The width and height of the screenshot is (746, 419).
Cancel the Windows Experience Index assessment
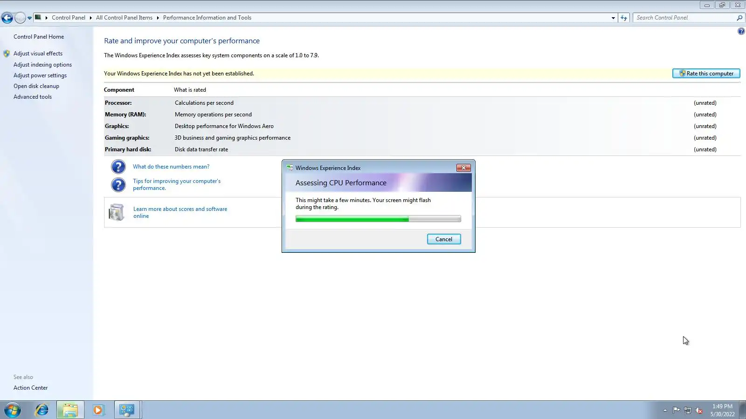click(444, 239)
